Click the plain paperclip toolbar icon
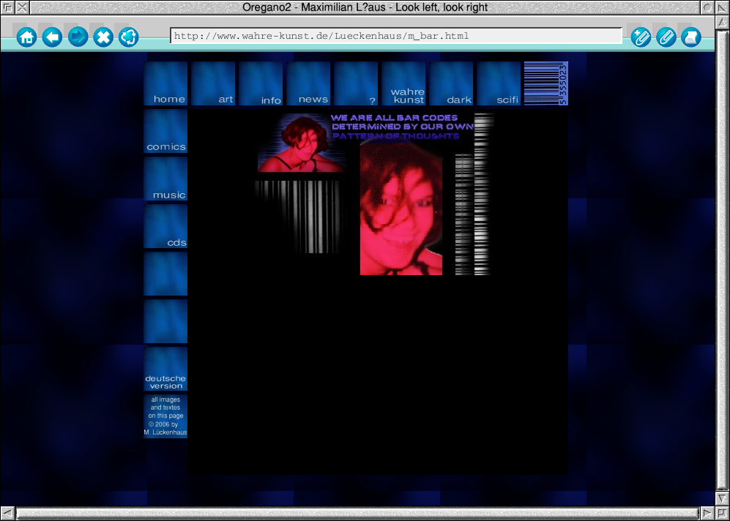The height and width of the screenshot is (521, 730). pos(666,37)
